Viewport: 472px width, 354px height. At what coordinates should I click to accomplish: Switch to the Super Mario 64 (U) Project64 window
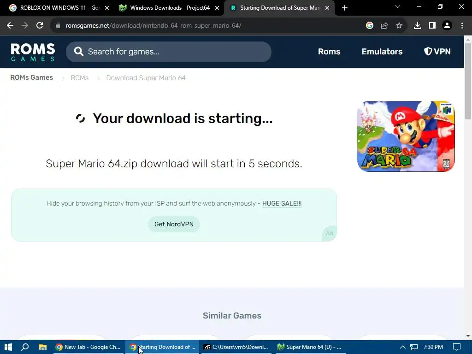(x=310, y=347)
